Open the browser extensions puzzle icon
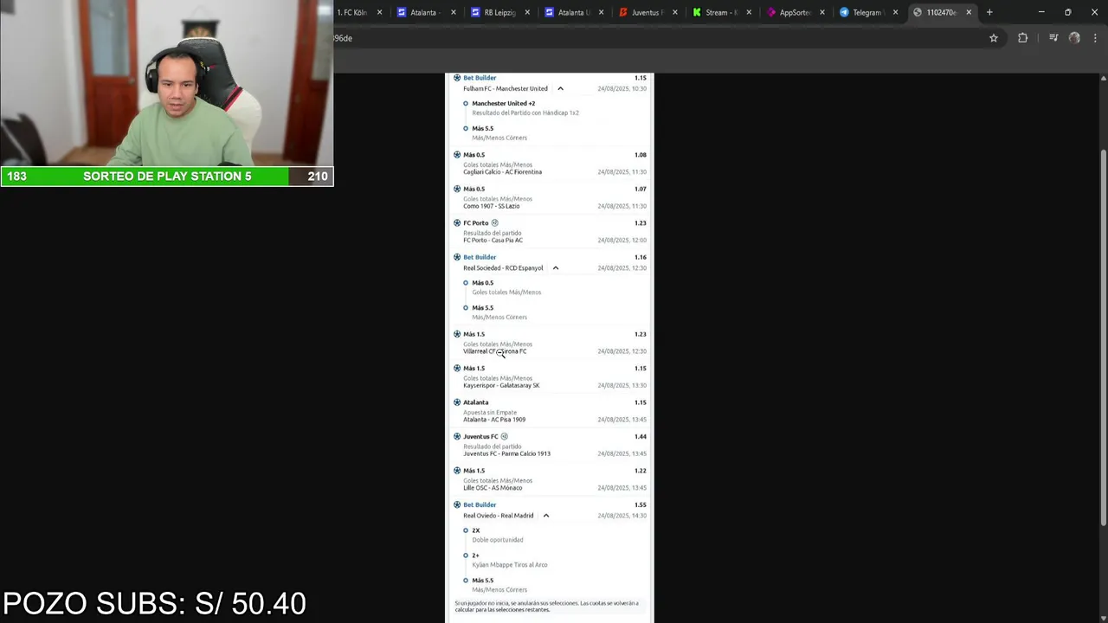The image size is (1108, 623). [x=1022, y=38]
